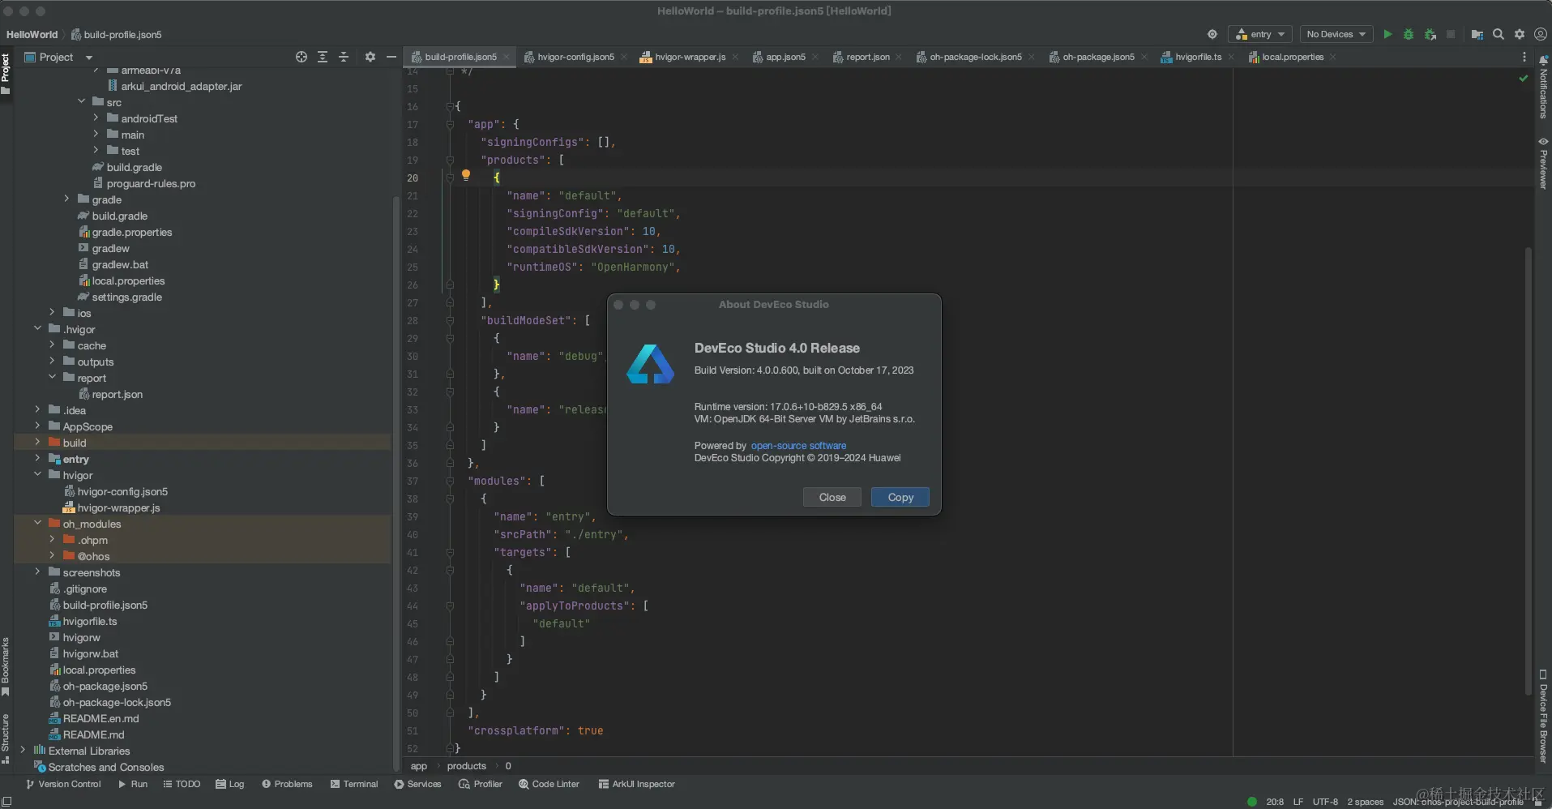
Task: Collapse the oh_modules folder
Action: 37,523
